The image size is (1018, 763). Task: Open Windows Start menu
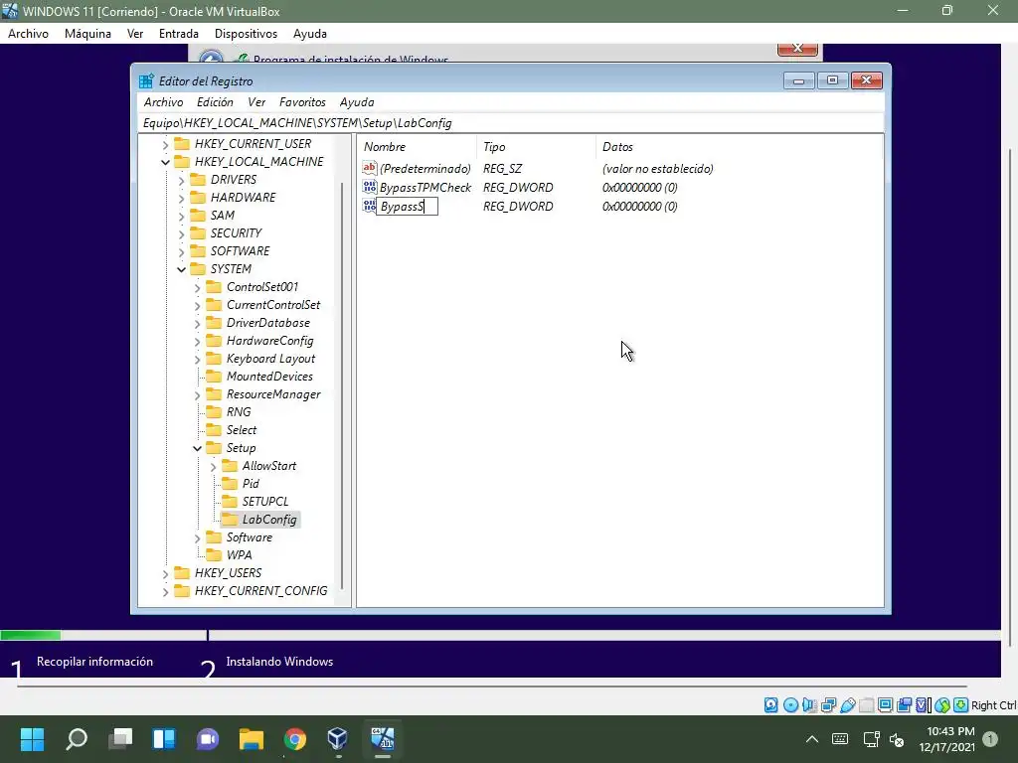click(x=32, y=738)
